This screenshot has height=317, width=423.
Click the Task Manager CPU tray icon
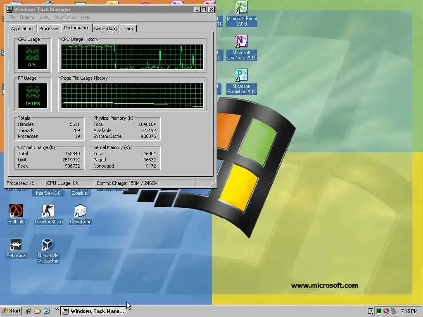(378, 311)
